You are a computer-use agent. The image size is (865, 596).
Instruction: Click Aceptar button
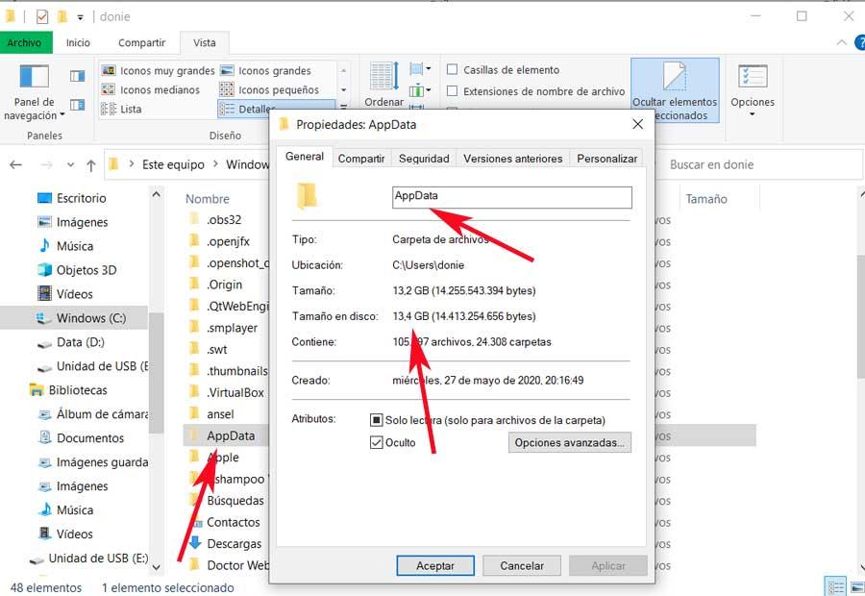435,565
